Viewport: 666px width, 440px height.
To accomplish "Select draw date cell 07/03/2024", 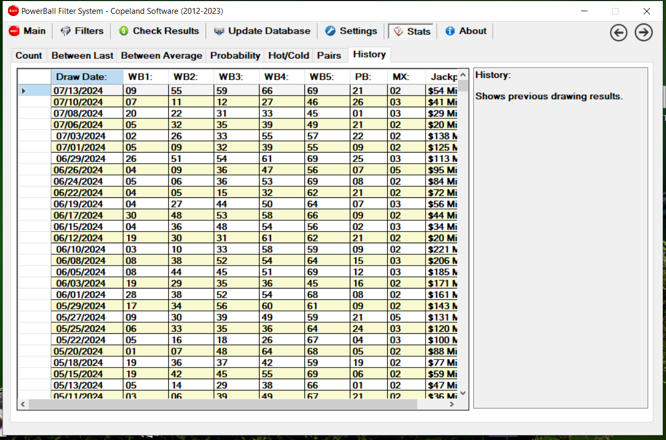I will tap(87, 136).
